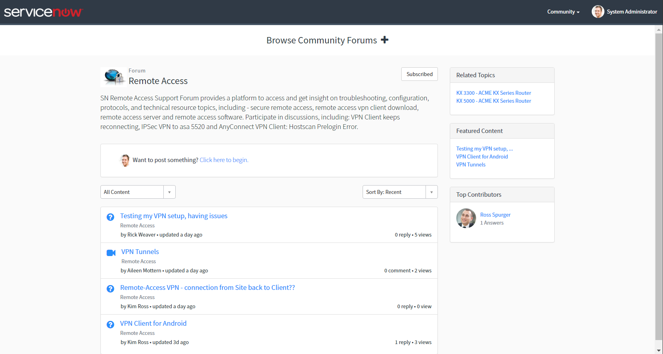
Task: Open post 'Testing my VPN setup, having issues'
Action: coord(174,216)
